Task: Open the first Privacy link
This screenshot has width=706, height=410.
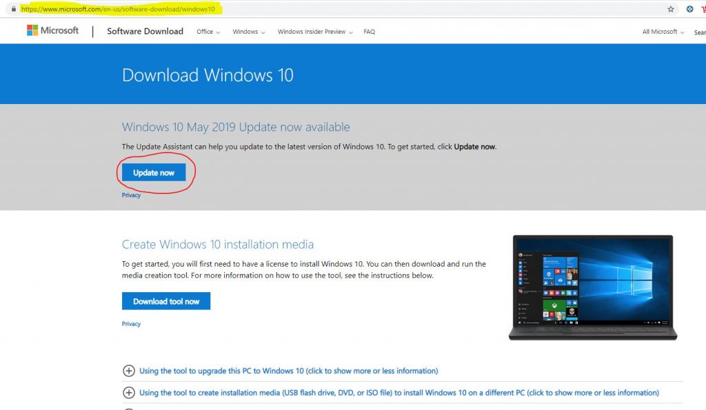Action: (x=131, y=195)
